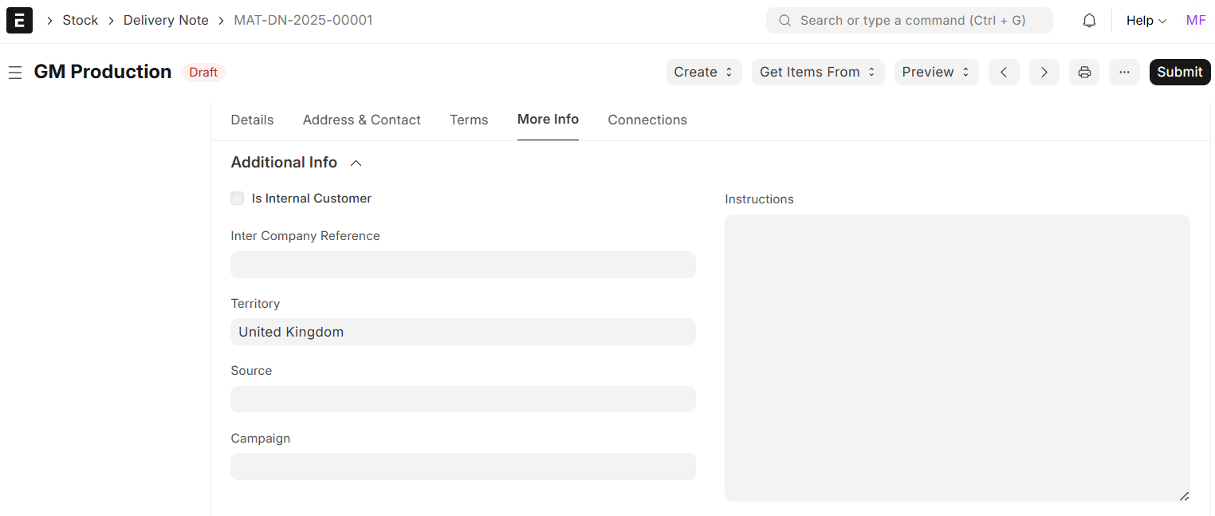Enable the Is Internal Customer checkbox
The image size is (1215, 516).
point(238,199)
